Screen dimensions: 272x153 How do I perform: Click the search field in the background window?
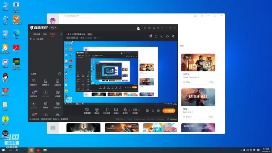click(x=79, y=16)
